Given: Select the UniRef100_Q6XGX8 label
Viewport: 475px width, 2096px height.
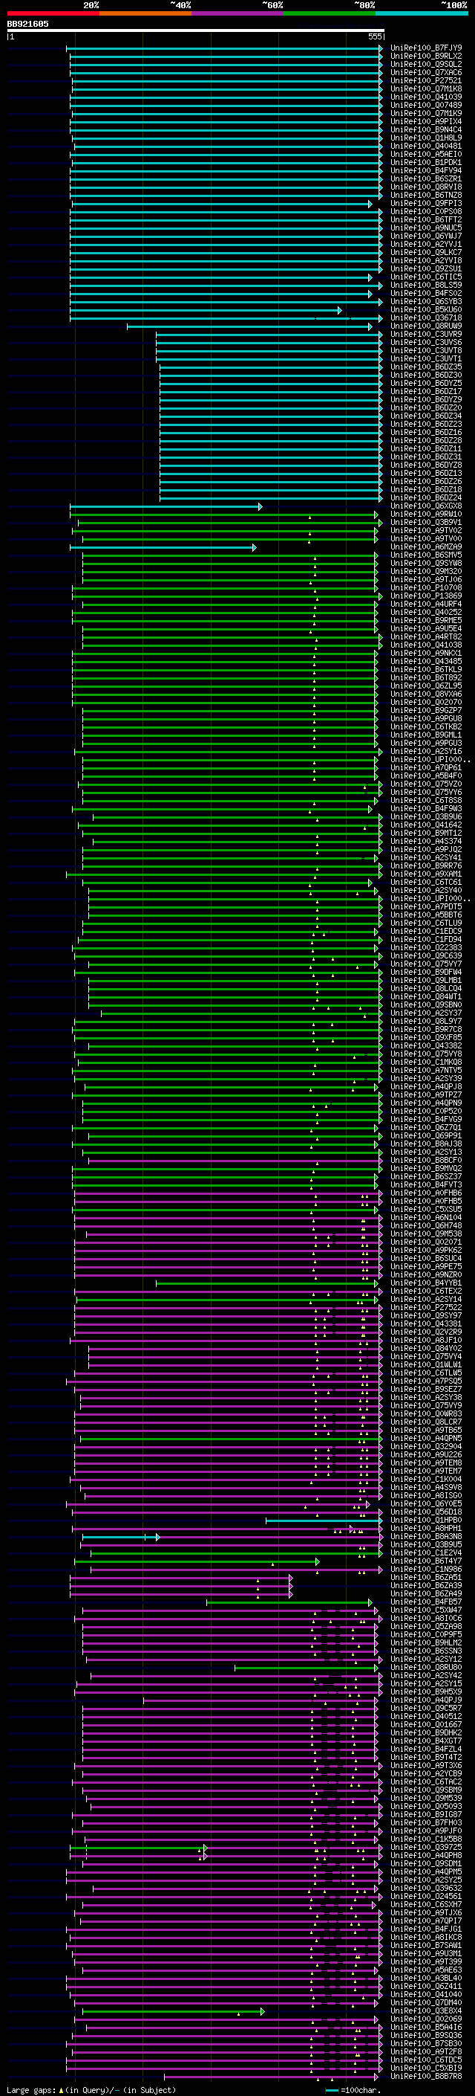Looking at the screenshot, I should point(425,506).
